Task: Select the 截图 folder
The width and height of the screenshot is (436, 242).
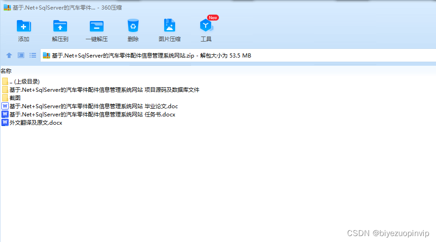Action: coord(11,98)
